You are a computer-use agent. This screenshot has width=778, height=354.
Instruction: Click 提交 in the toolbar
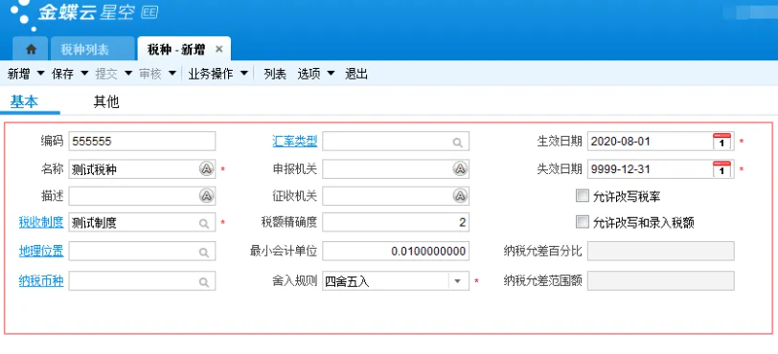106,75
